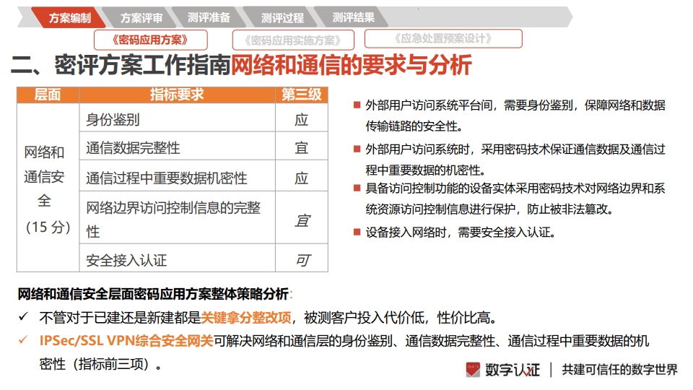This screenshot has width=693, height=390.
Task: Click the 可 value in 安全接入认证 row
Action: 302,260
